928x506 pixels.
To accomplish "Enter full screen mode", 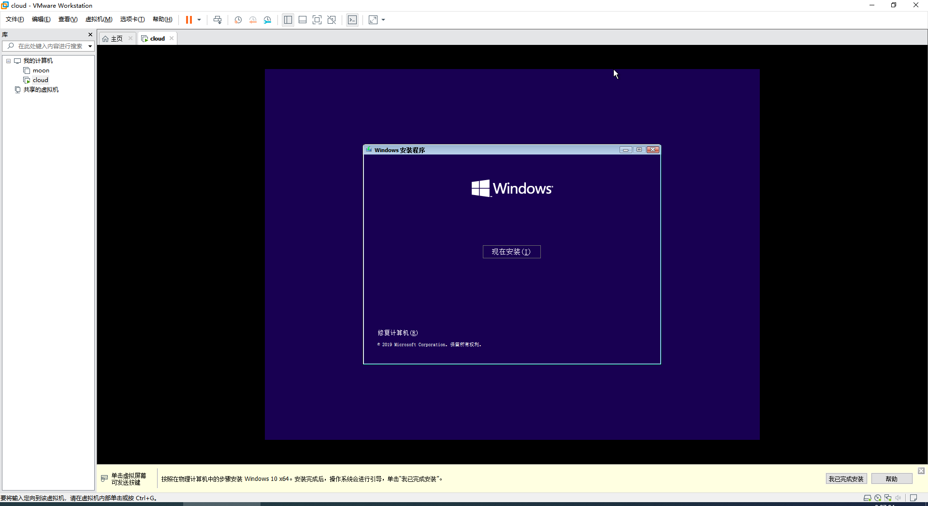I will [x=317, y=20].
